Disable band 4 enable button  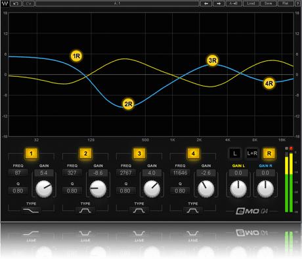tap(193, 153)
